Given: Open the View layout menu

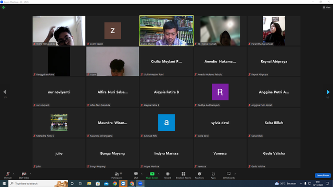Looking at the screenshot, I should click(x=327, y=7).
